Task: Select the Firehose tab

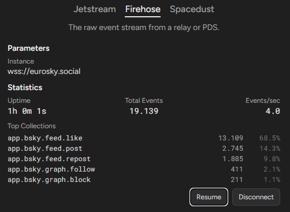Action: [x=143, y=9]
